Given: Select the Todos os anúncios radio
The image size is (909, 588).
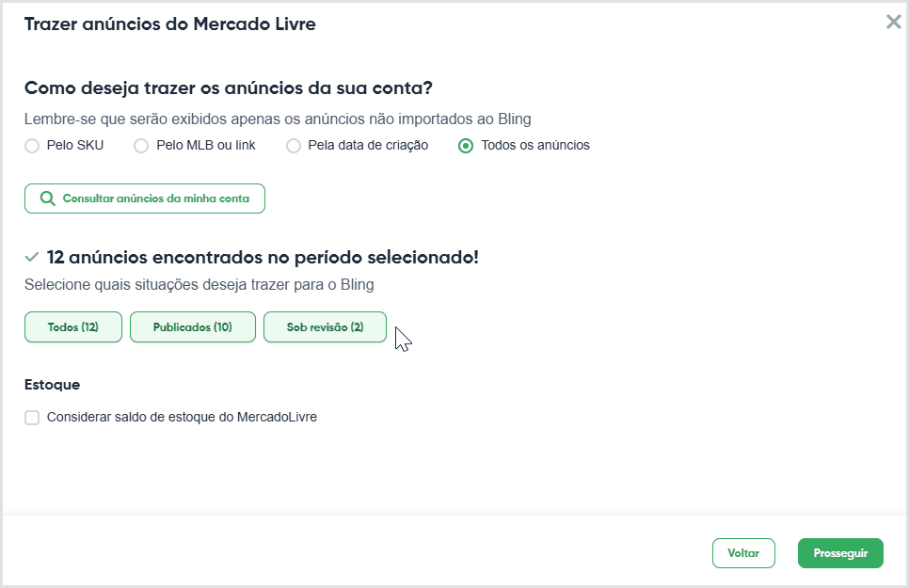Looking at the screenshot, I should tap(466, 146).
